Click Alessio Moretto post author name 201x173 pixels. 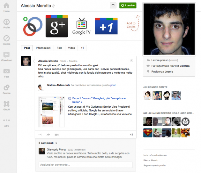click(48, 61)
